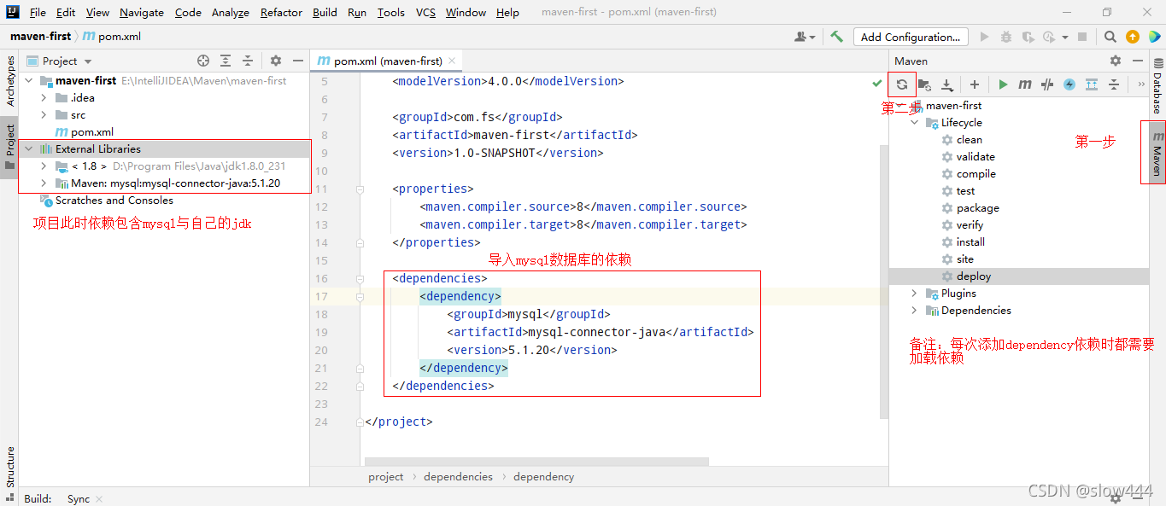Viewport: 1166px width, 506px height.
Task: Run the selected Maven build with the green play icon
Action: 1003,84
